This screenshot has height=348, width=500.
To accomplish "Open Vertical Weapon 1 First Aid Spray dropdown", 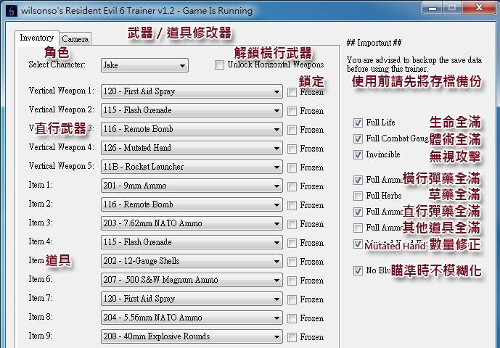I will point(192,91).
